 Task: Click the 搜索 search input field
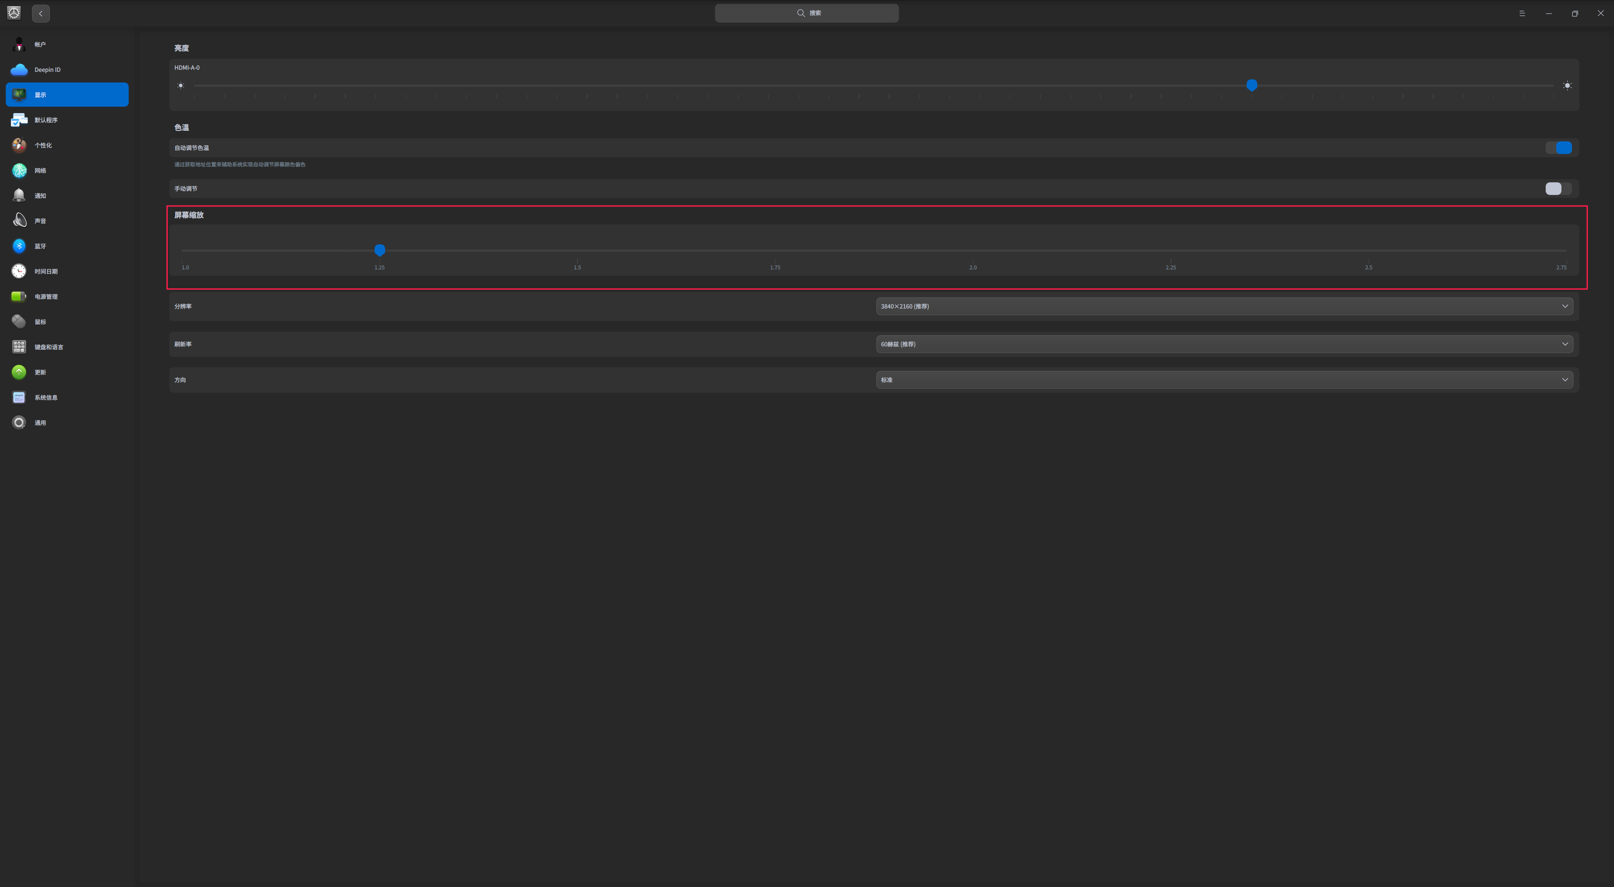coord(807,13)
